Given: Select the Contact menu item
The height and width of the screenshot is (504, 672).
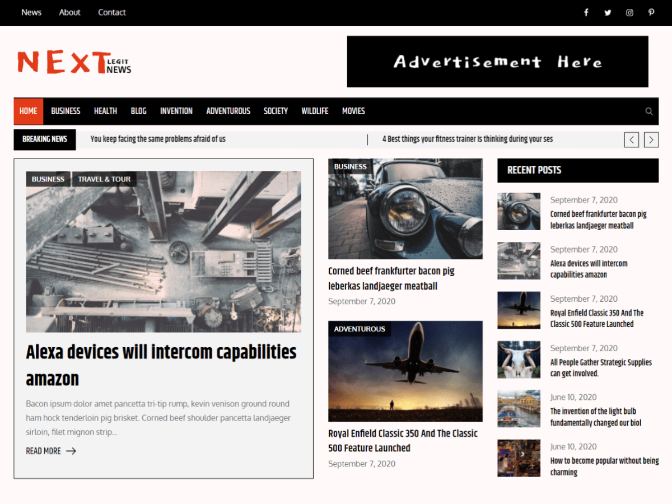Looking at the screenshot, I should 111,12.
